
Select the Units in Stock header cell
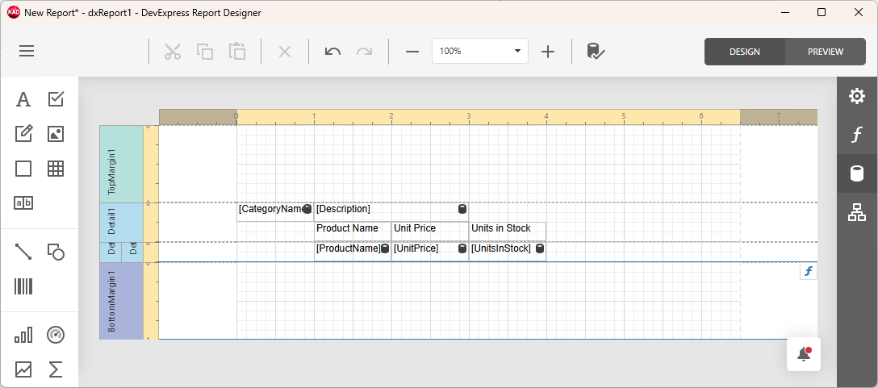pos(508,232)
